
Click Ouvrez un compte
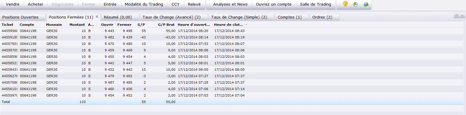(274, 4)
